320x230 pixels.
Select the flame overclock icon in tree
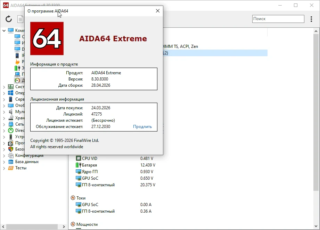click(x=17, y=62)
